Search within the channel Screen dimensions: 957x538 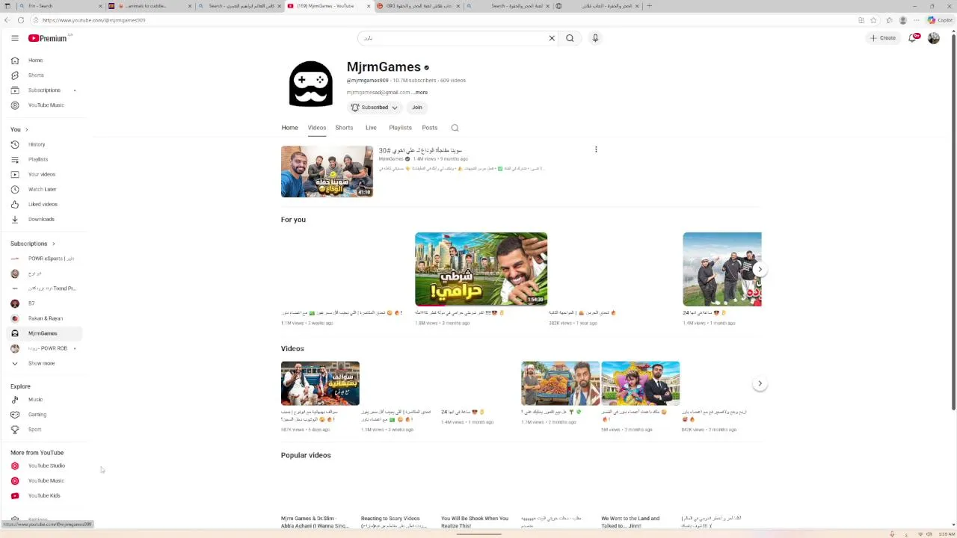coord(455,128)
